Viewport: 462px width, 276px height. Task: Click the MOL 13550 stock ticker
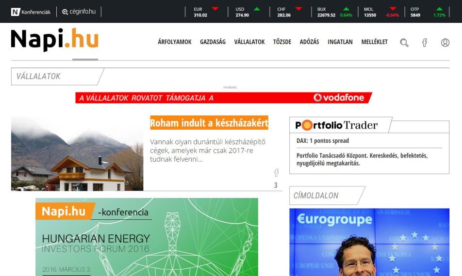[x=381, y=12]
